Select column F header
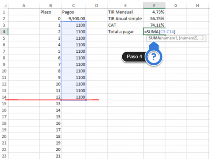Screen dimensions: 210x159 point(154,5)
